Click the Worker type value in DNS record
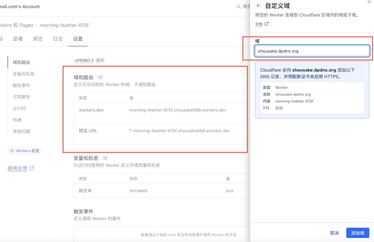Image resolution: width=374 pixels, height=242 pixels. 282,88
